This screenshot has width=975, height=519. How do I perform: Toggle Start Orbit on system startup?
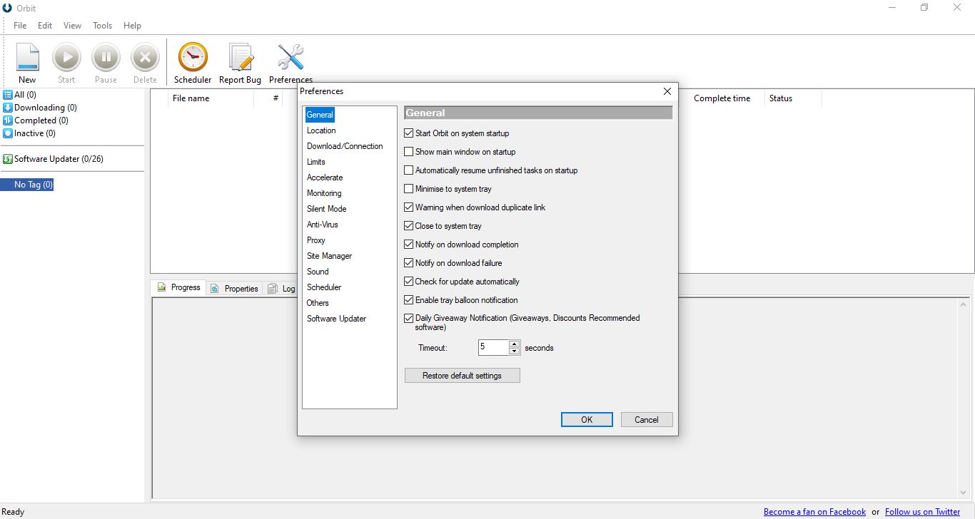pos(409,133)
